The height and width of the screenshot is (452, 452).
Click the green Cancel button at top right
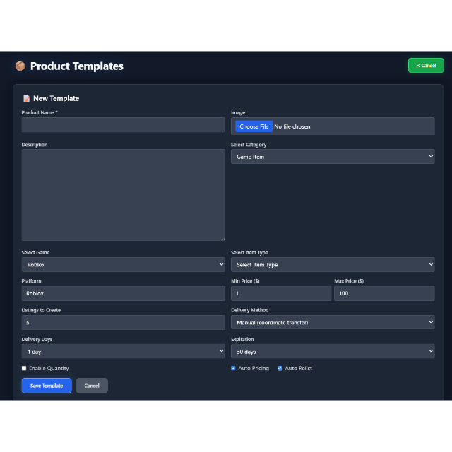tap(425, 66)
